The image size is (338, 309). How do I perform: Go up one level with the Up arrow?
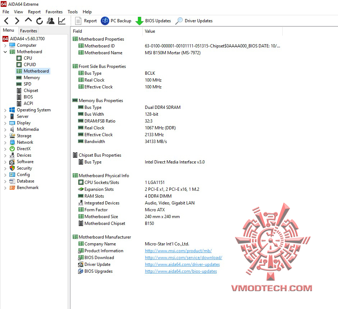28,20
